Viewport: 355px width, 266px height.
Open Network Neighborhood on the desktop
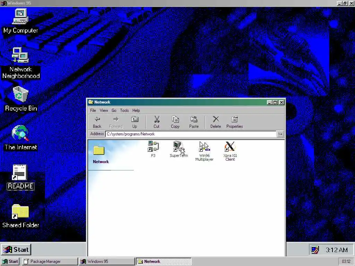pos(20,63)
